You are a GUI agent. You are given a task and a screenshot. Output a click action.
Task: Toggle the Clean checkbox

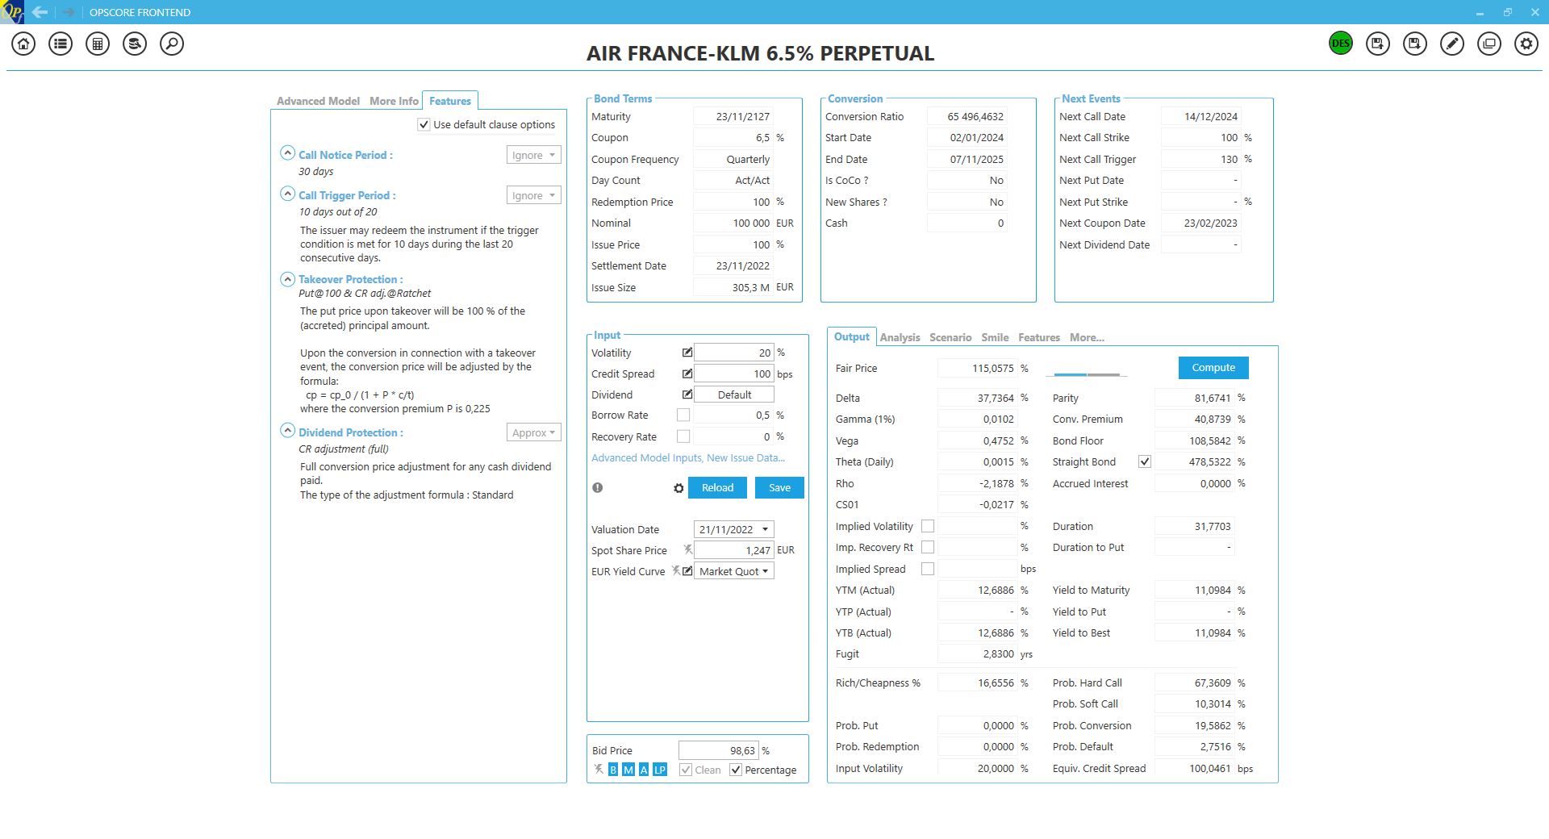(686, 770)
